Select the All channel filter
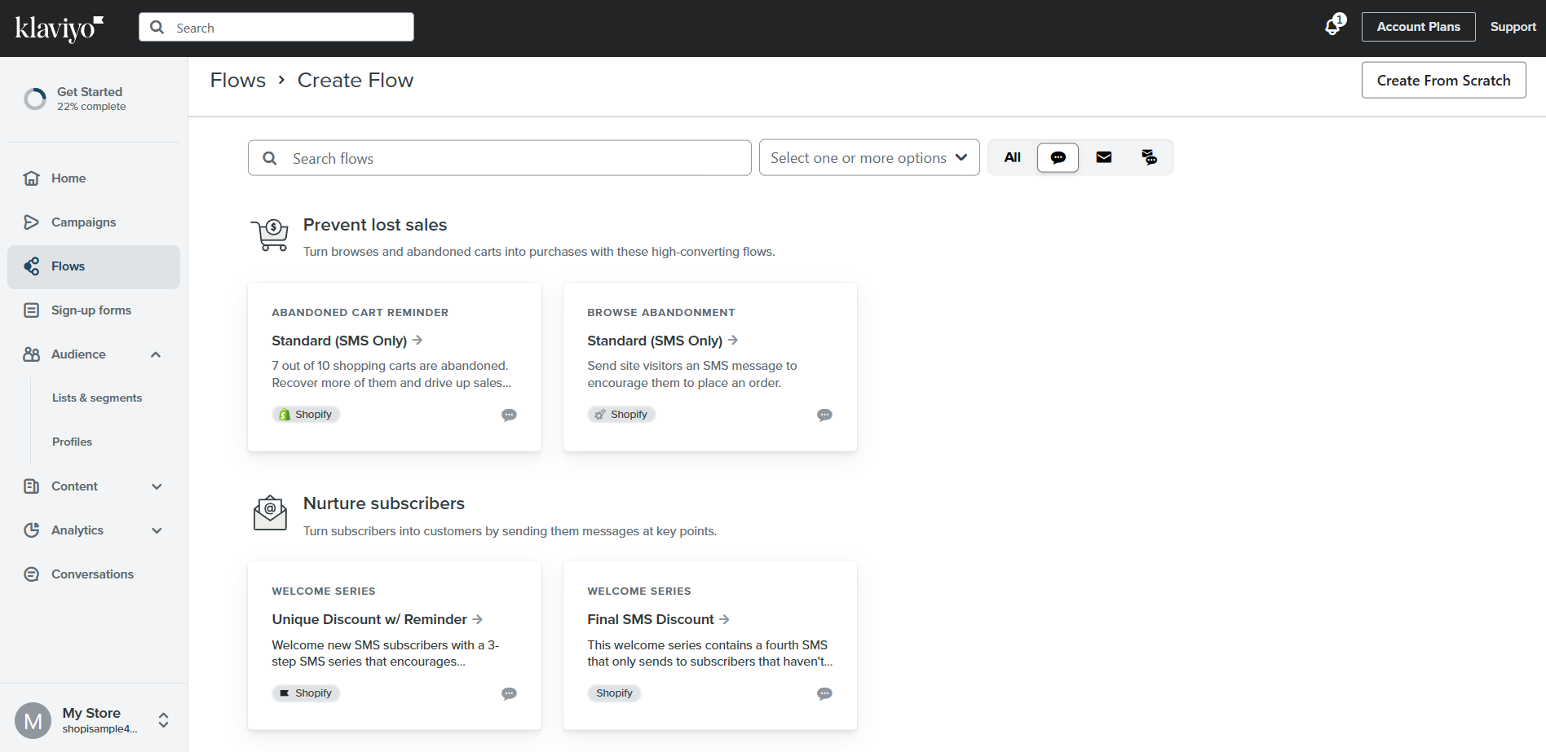Screen dimensions: 1546x752 point(1013,157)
